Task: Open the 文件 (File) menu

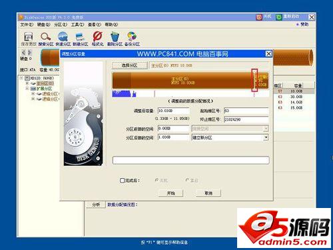Action: [27, 25]
